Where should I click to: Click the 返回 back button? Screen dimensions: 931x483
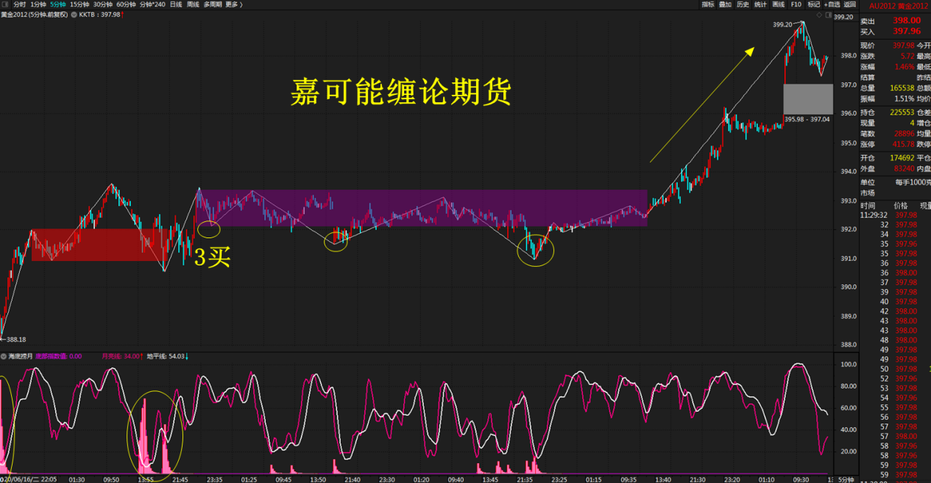pos(849,4)
